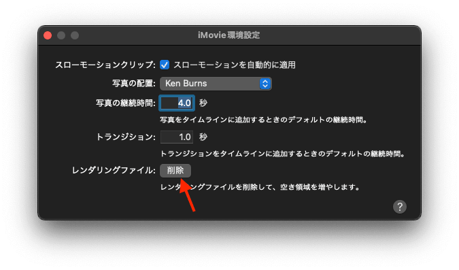Click the スローモーションクリップ label
This screenshot has width=459, height=270.
[105, 65]
